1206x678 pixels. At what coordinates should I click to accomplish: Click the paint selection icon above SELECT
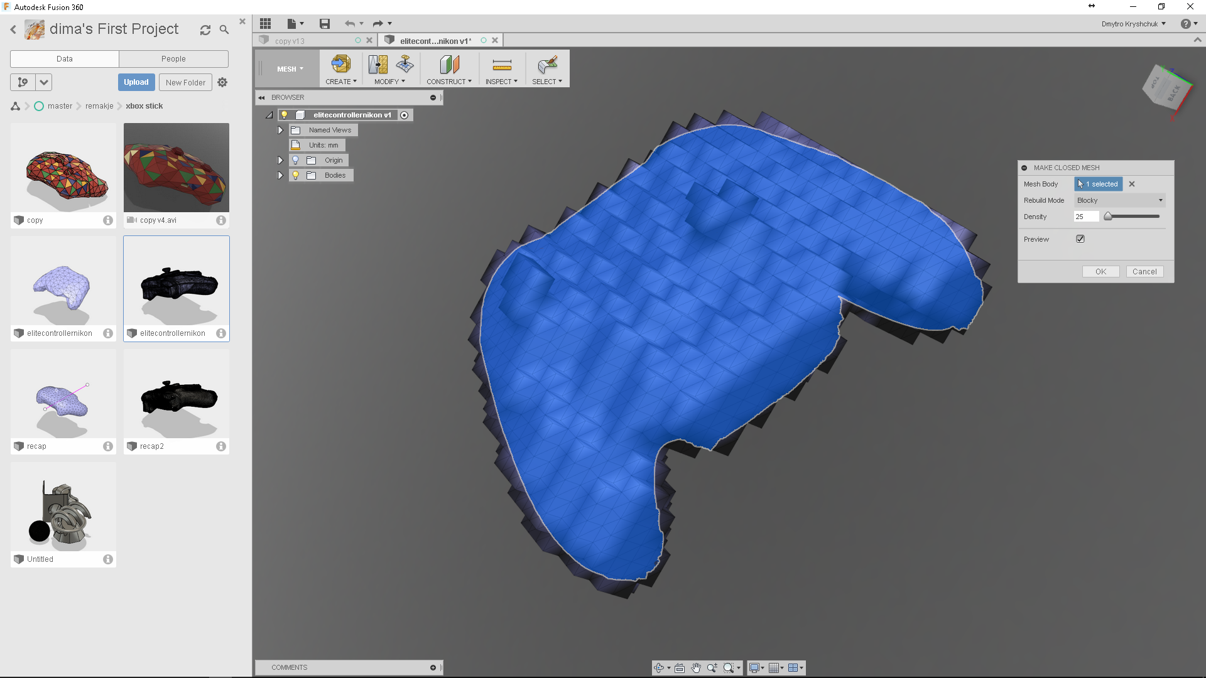[x=547, y=64]
